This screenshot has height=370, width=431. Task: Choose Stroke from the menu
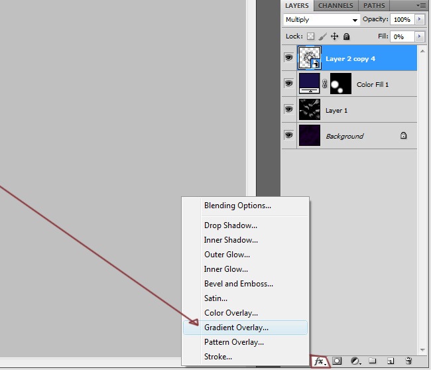click(x=245, y=357)
